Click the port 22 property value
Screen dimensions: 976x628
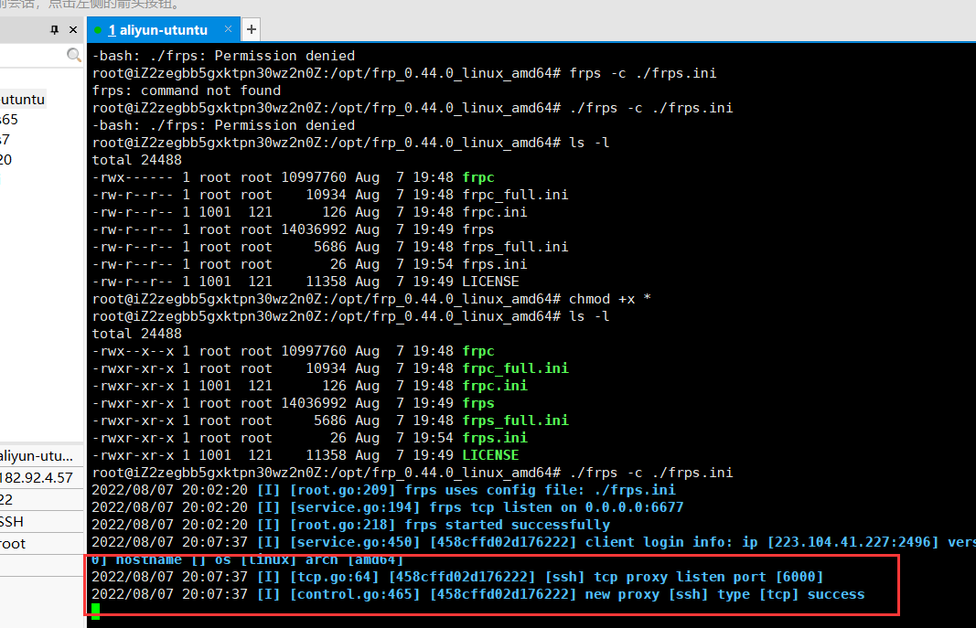click(x=7, y=499)
